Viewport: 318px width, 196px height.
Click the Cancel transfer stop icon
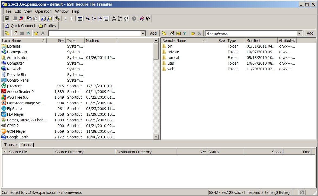tap(134, 19)
